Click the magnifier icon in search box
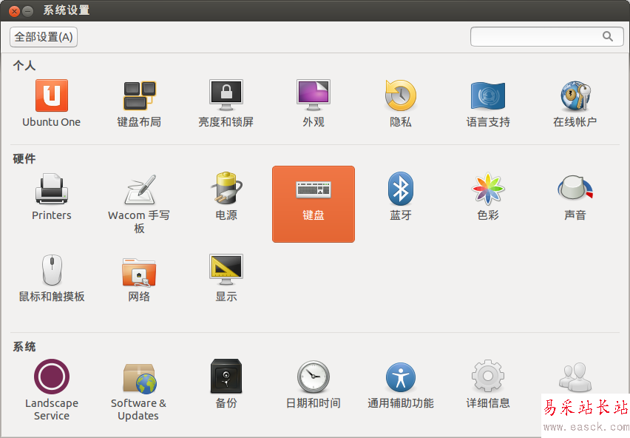630x438 pixels. tap(608, 36)
